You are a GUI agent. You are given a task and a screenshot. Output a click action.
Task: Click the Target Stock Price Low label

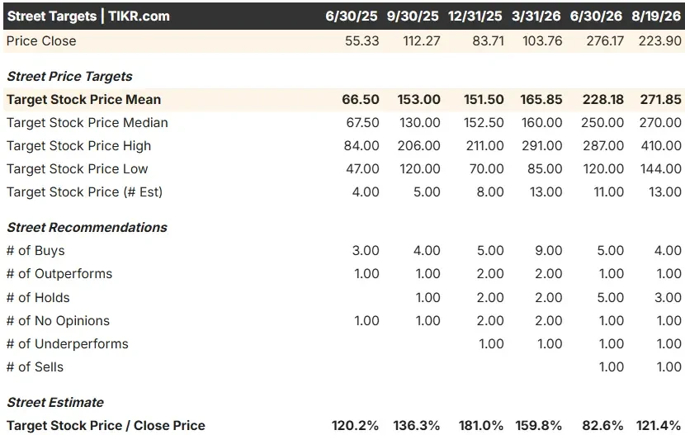pyautogui.click(x=78, y=169)
